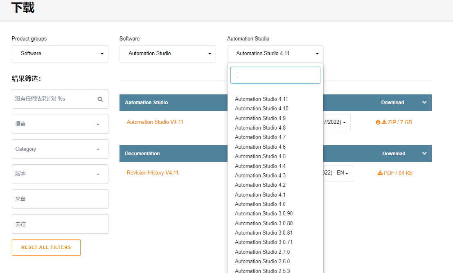The height and width of the screenshot is (273, 453).
Task: Focus the search box inside version dropdown
Action: 275,75
